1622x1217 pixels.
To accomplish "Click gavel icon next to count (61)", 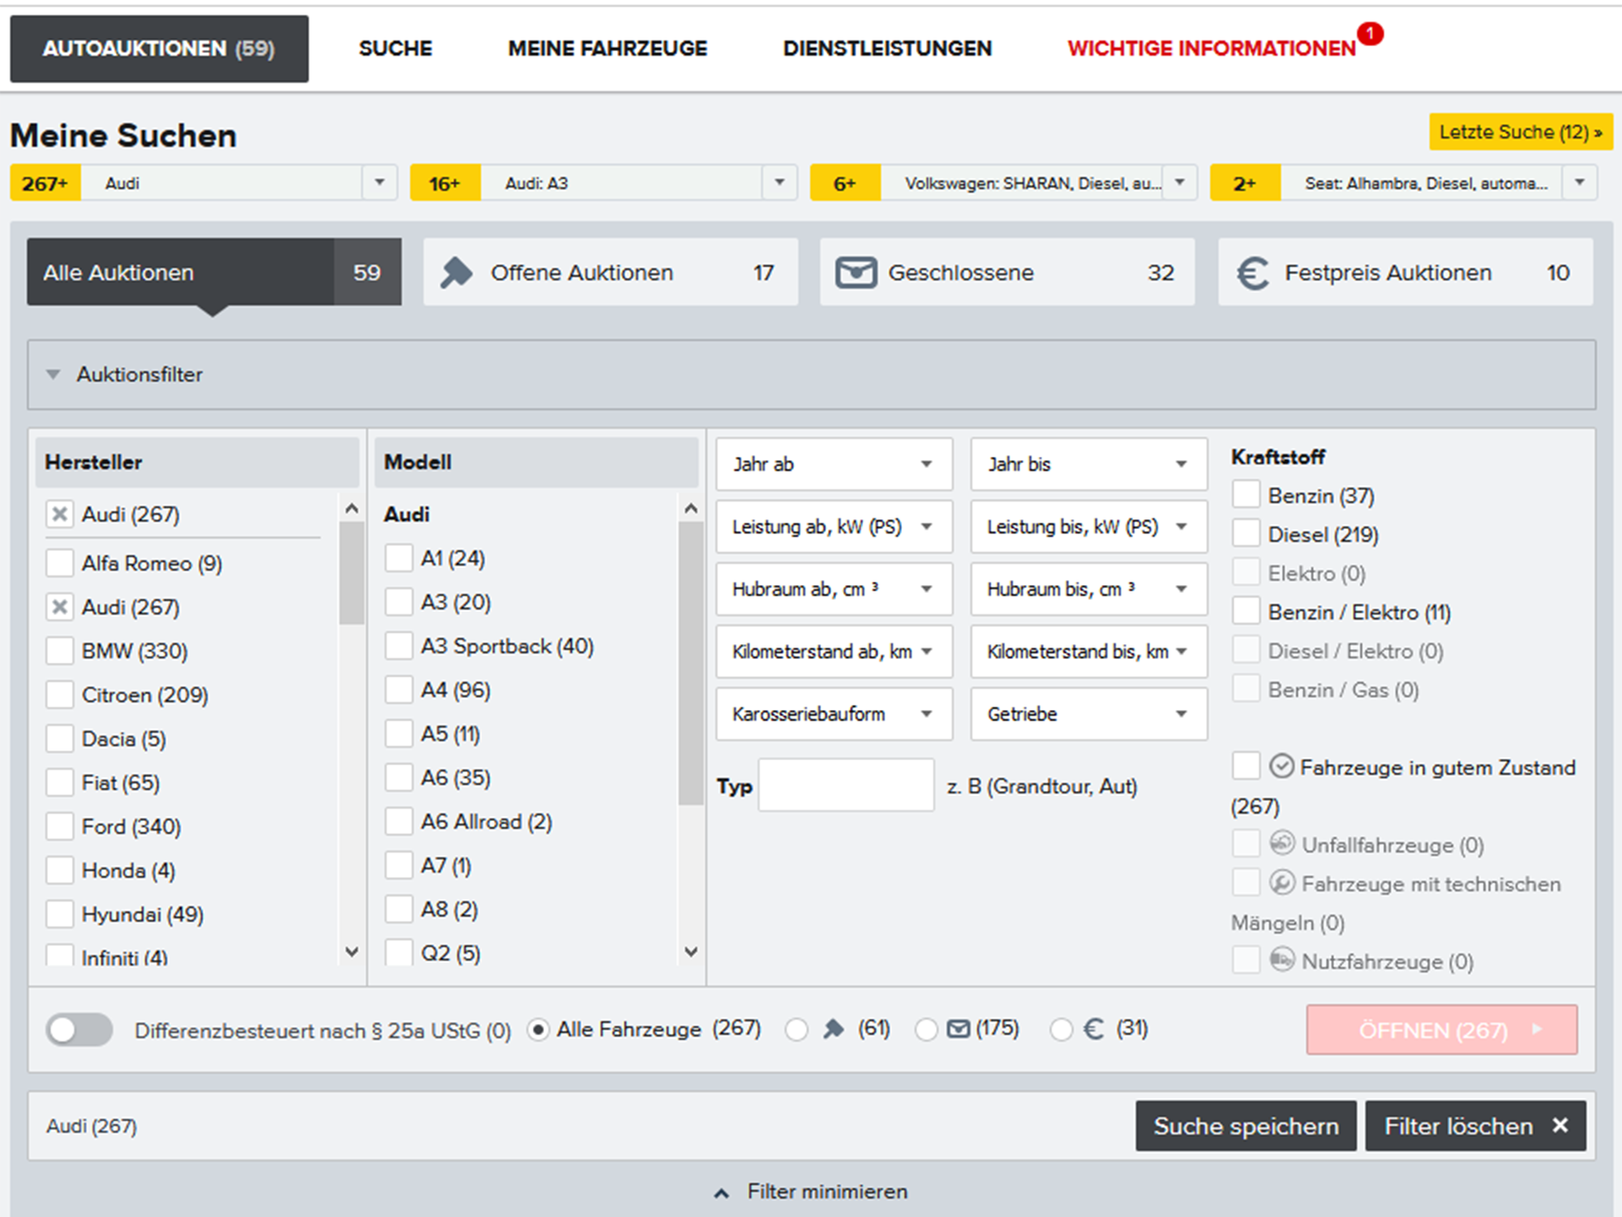I will pos(833,1030).
